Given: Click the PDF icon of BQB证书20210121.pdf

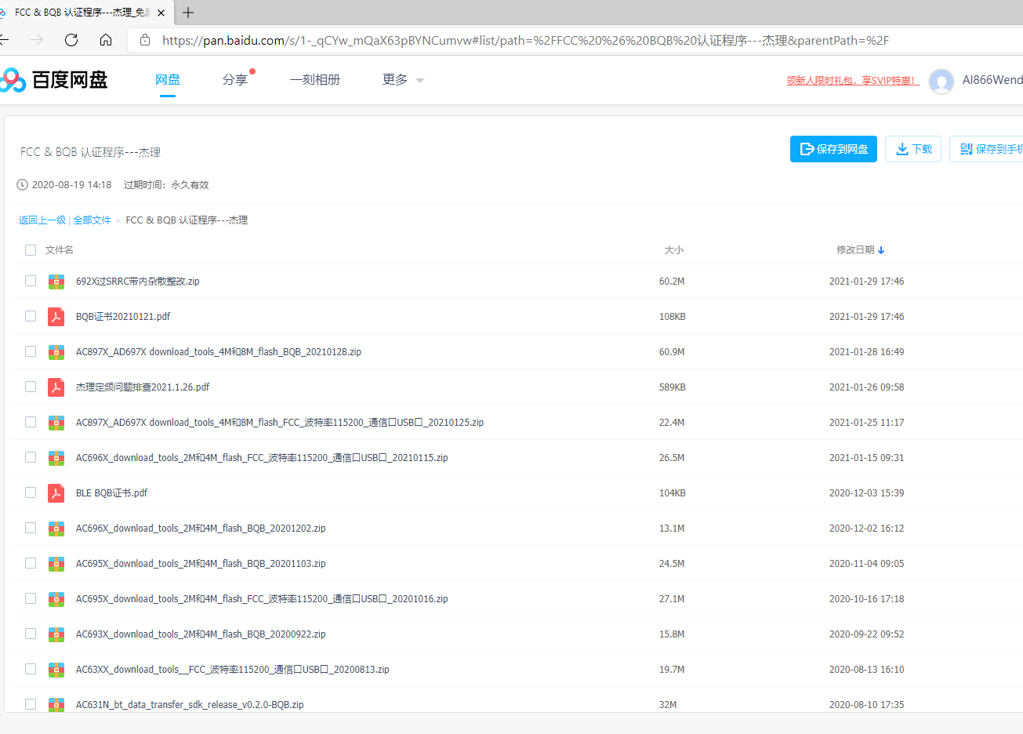Looking at the screenshot, I should [x=56, y=317].
